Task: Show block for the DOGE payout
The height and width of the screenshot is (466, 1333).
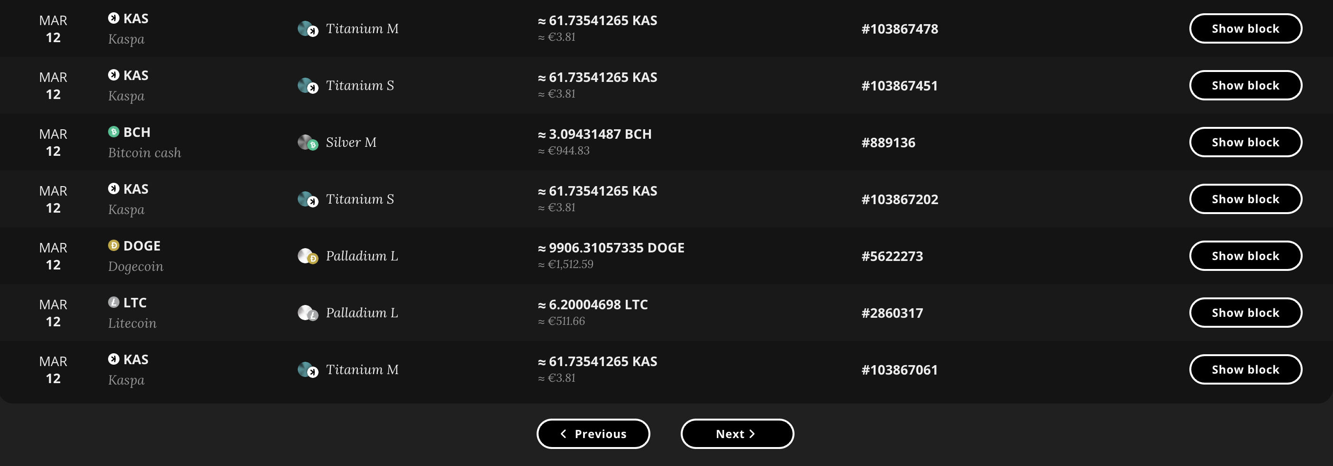Action: pos(1246,256)
